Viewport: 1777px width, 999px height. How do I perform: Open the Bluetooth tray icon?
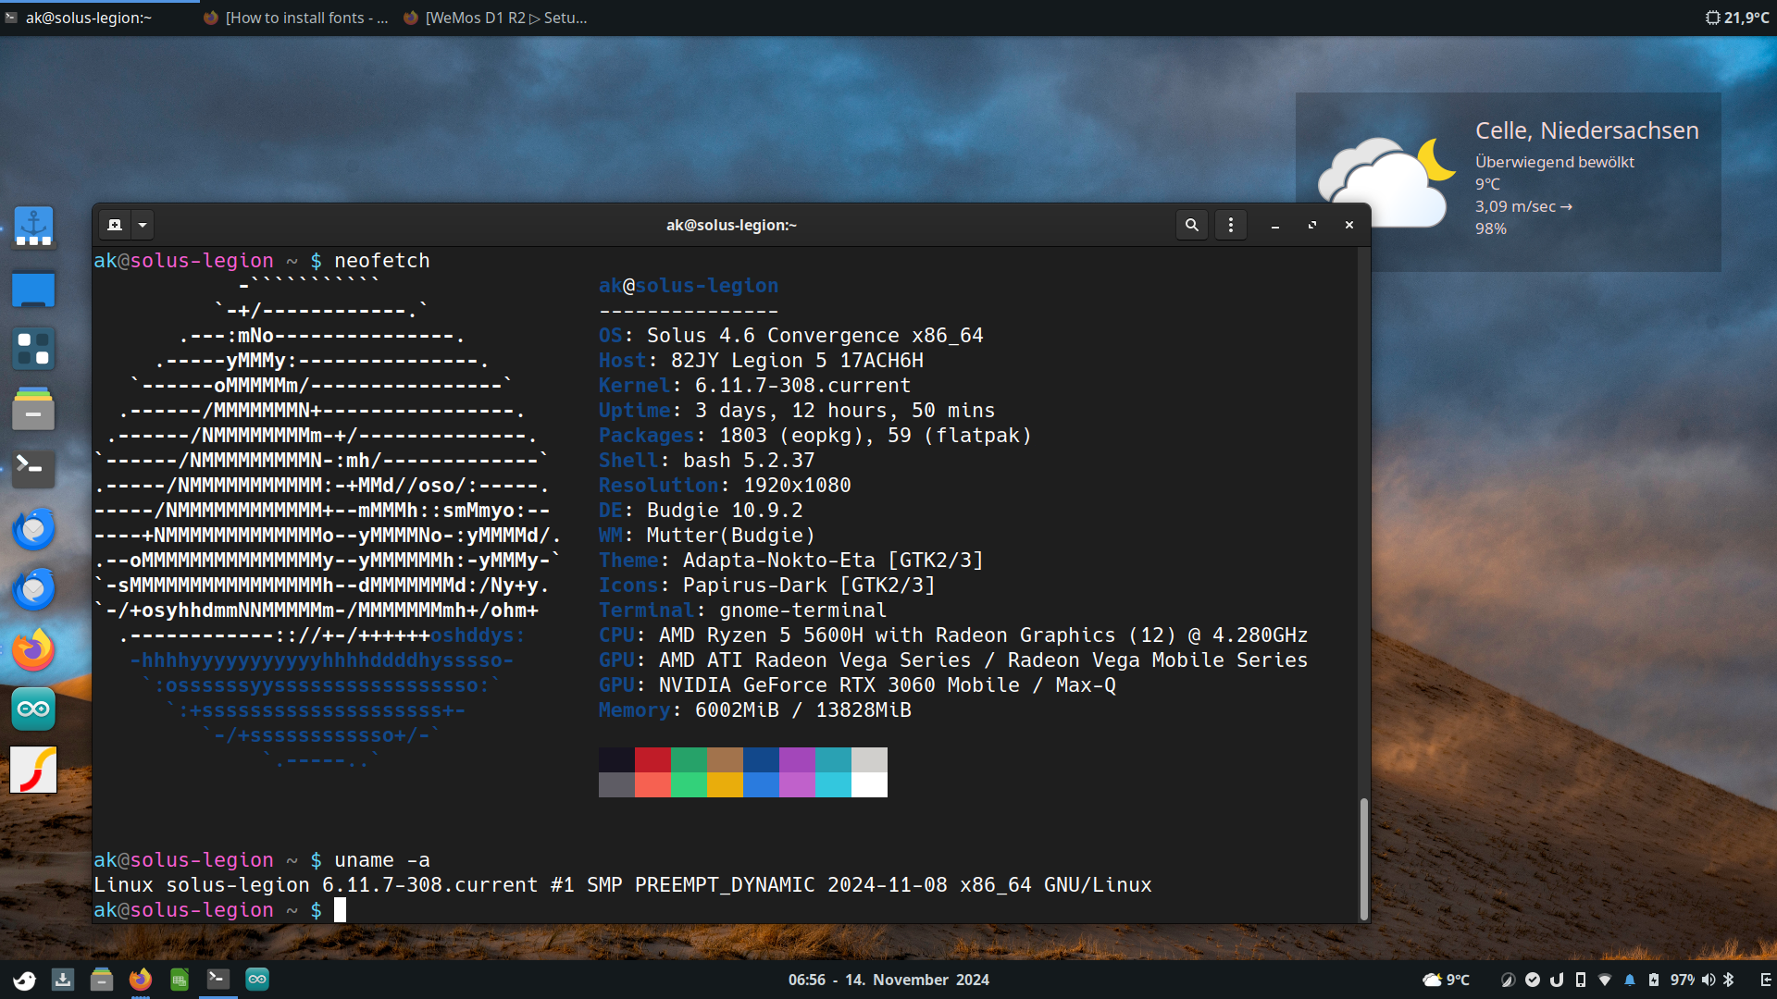1730,980
